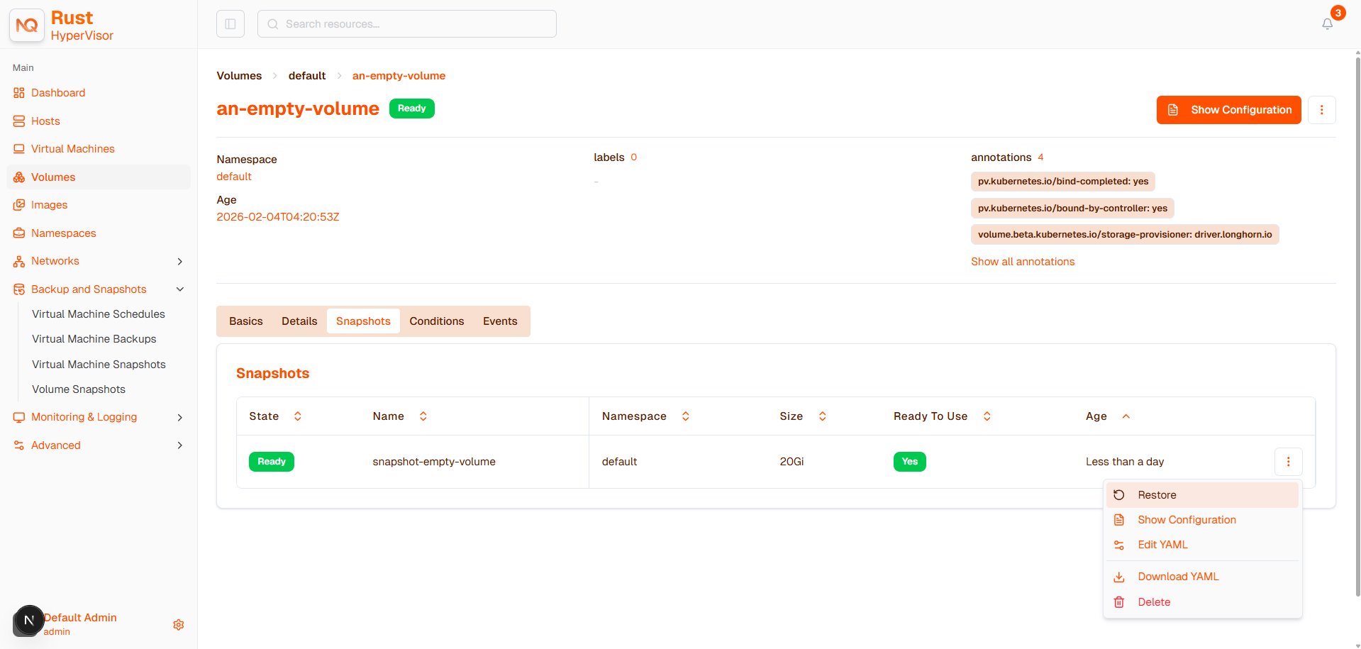Click the 20Gi size cell

click(x=791, y=462)
